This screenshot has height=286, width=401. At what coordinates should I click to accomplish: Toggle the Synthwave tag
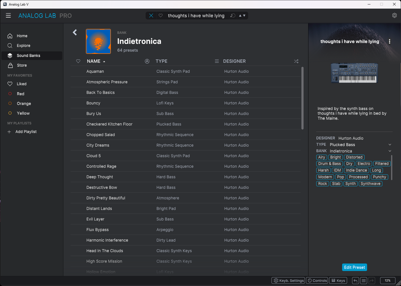click(x=370, y=184)
